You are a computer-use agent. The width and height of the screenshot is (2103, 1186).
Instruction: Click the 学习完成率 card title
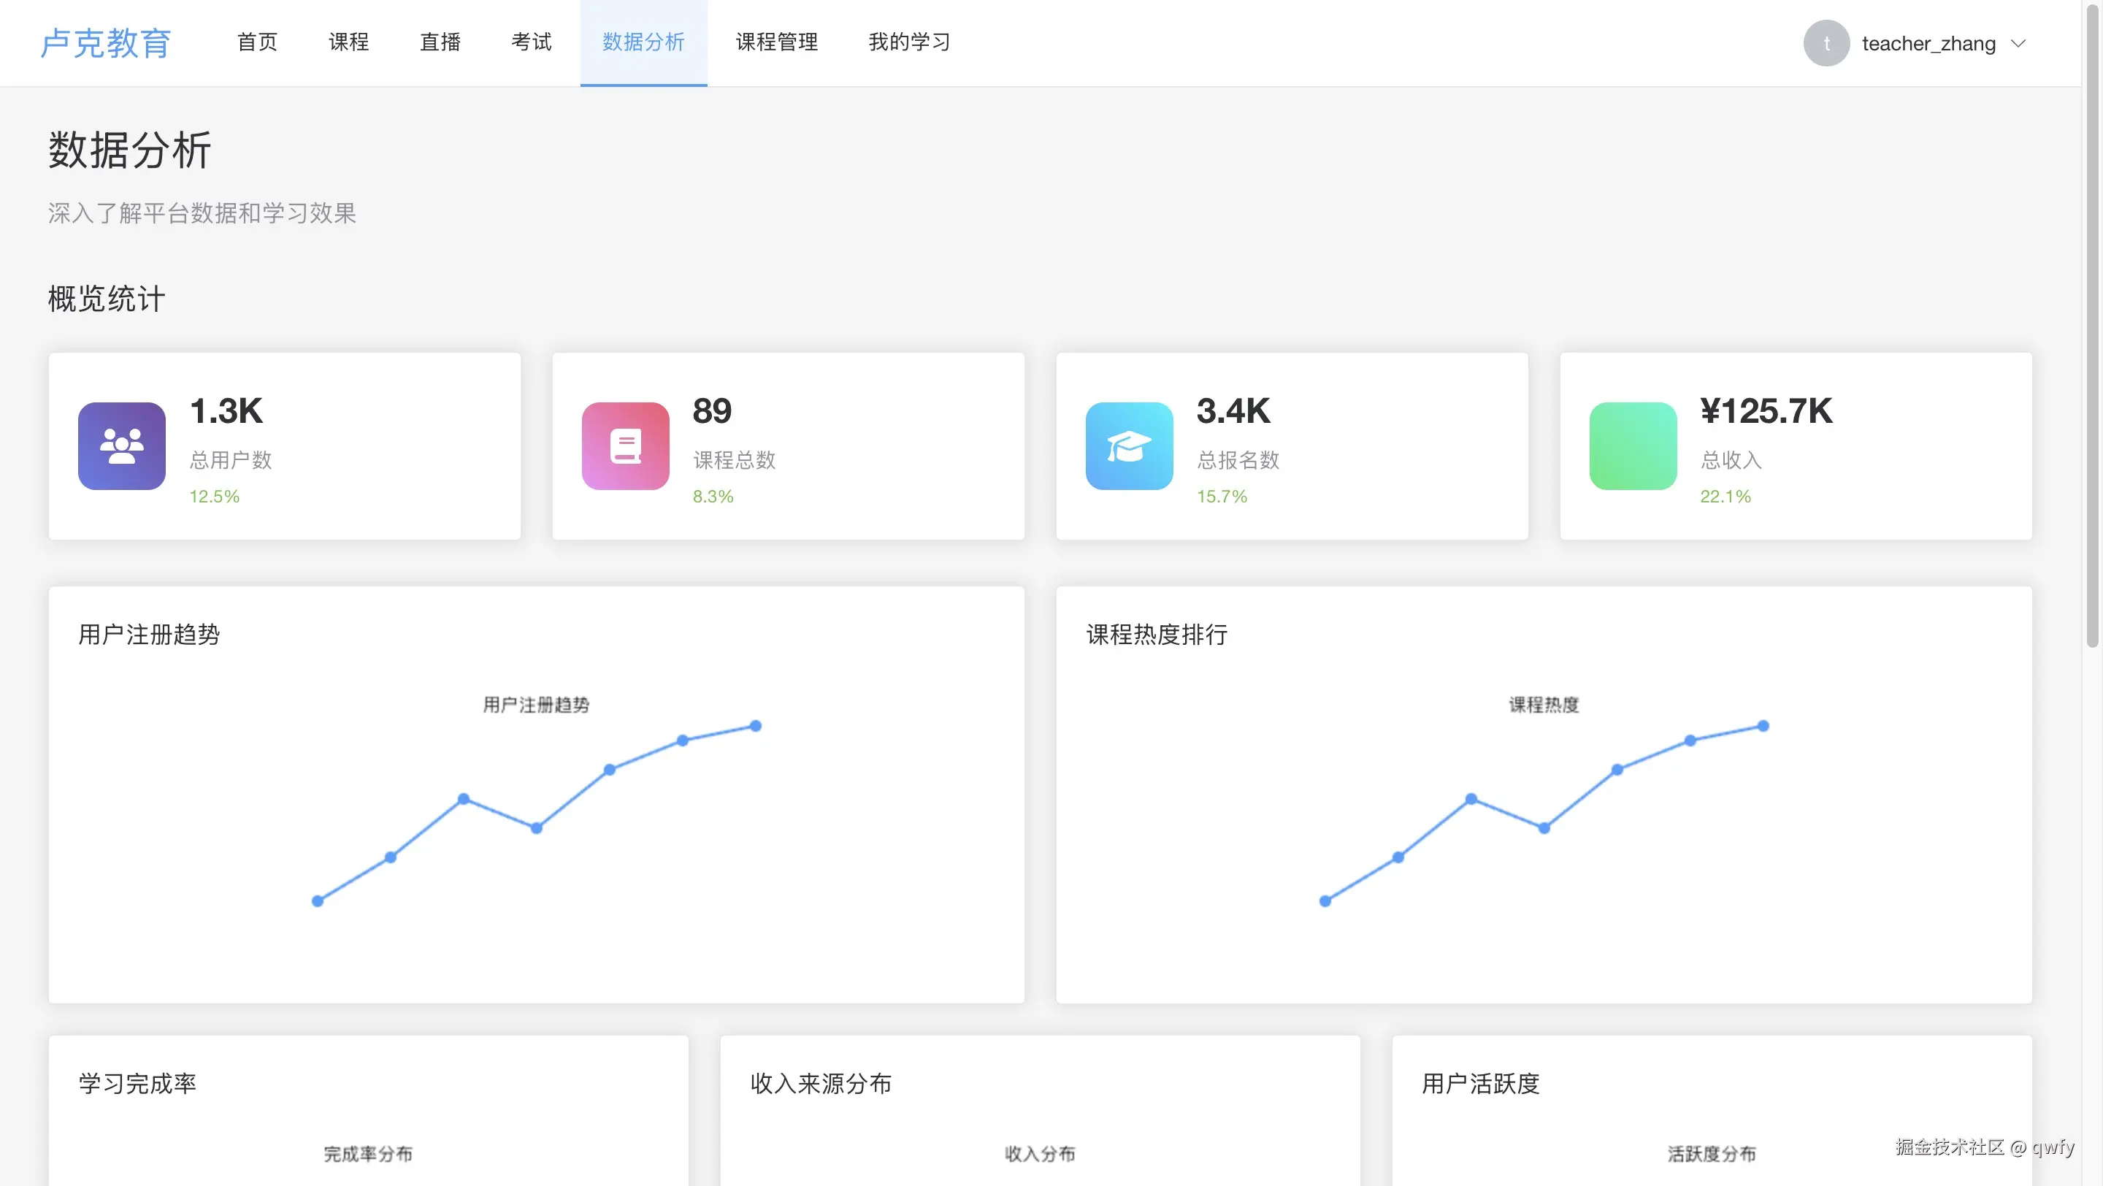(137, 1083)
